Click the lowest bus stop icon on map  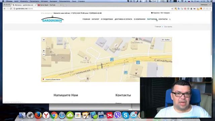(126, 73)
